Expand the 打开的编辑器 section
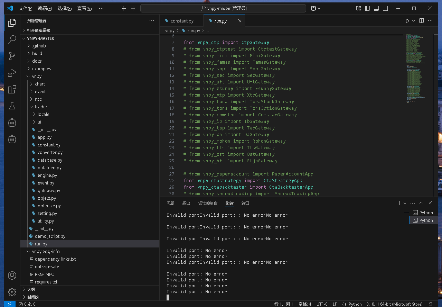The height and width of the screenshot is (307, 442). (x=90, y=30)
